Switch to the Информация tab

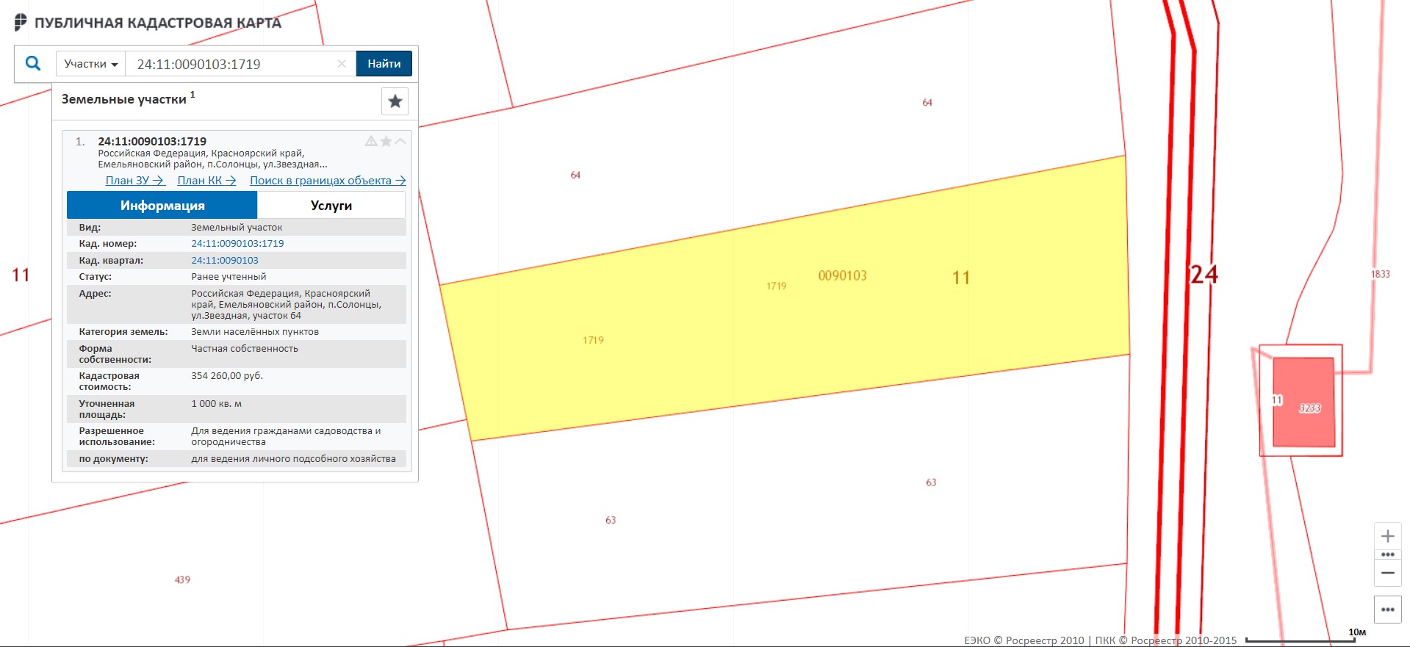pos(162,206)
